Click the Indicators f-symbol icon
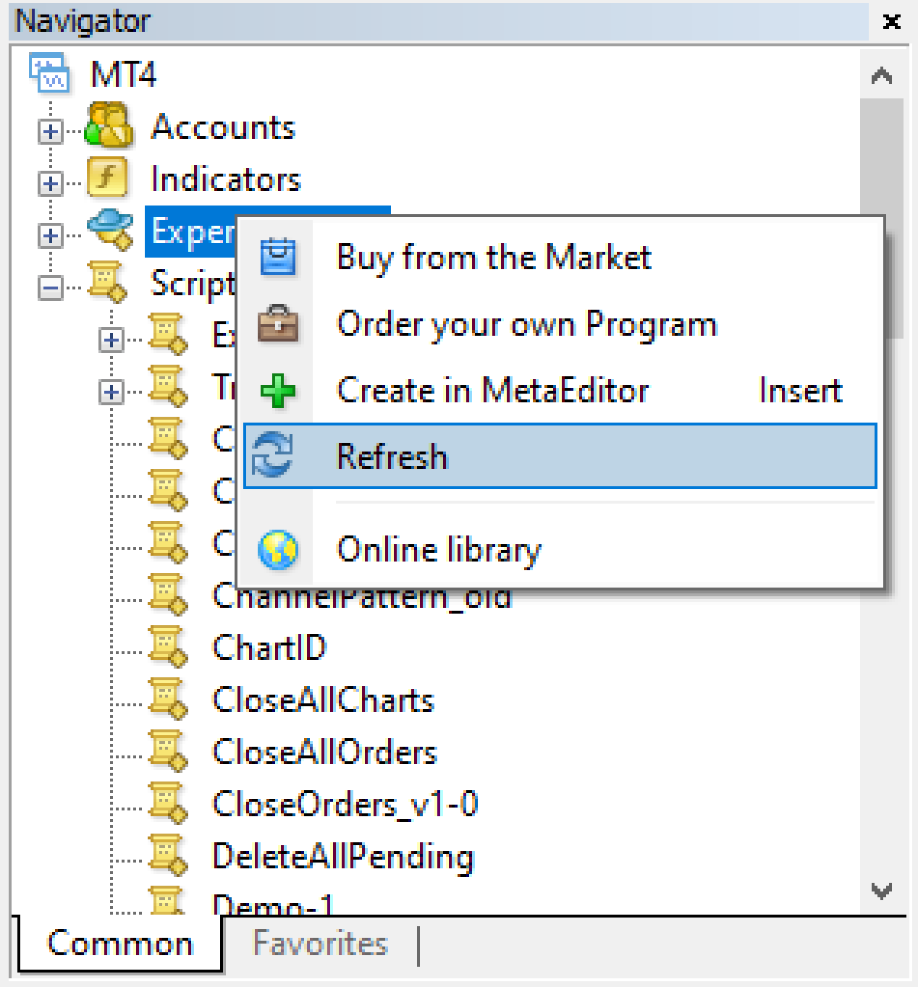Viewport: 918px width, 987px height. point(106,178)
